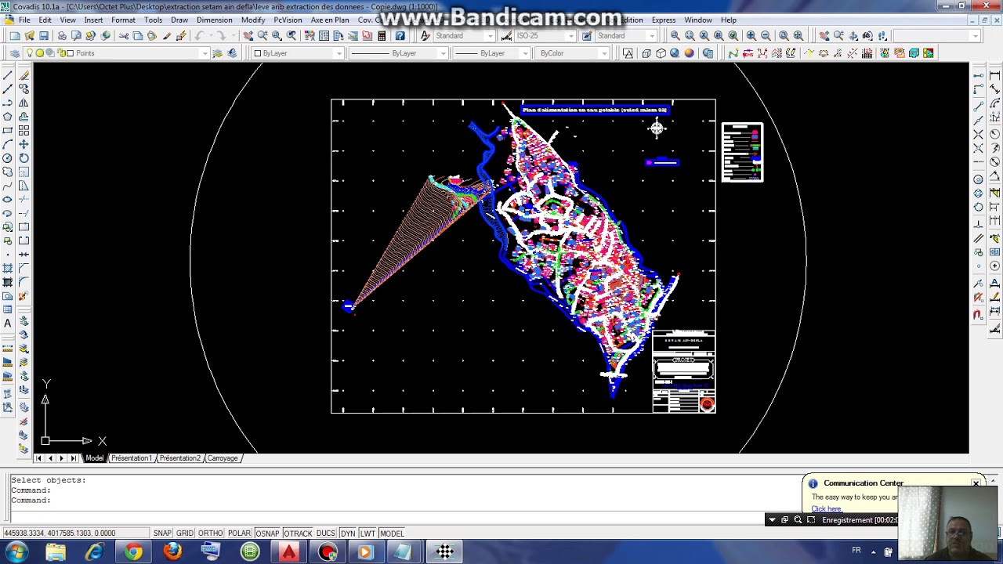Click the Layer Properties Manager icon
Image resolution: width=1003 pixels, height=564 pixels.
15,53
